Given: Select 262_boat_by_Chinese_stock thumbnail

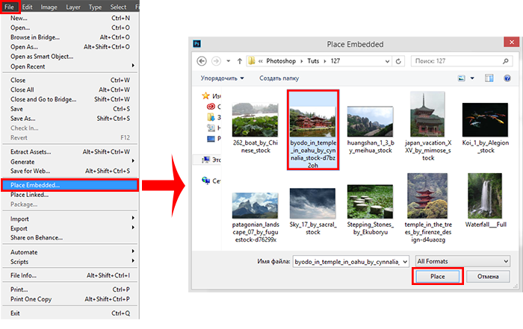Looking at the screenshot, I should 256,119.
